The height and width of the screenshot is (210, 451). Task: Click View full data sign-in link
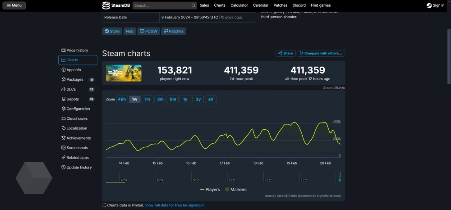(x=175, y=205)
